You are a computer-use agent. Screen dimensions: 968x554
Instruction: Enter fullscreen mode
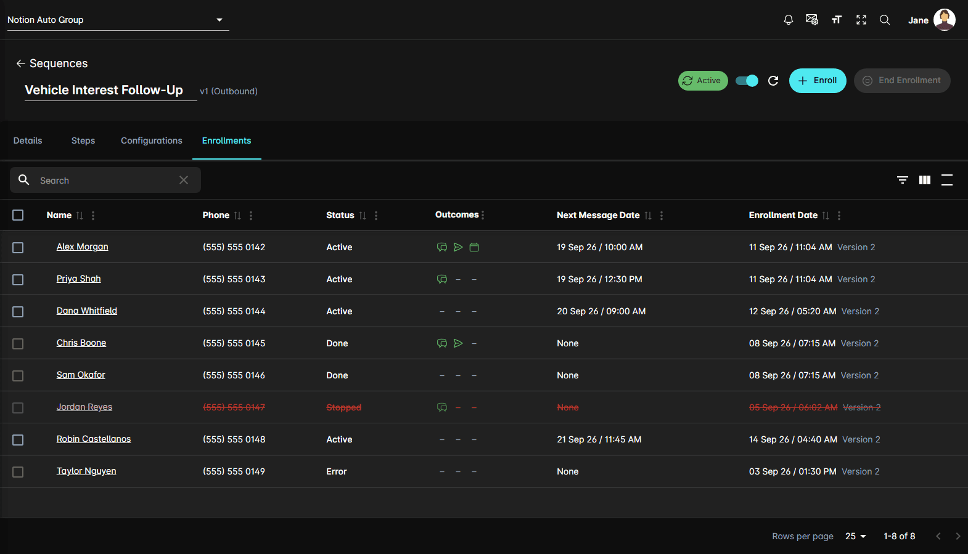[861, 20]
